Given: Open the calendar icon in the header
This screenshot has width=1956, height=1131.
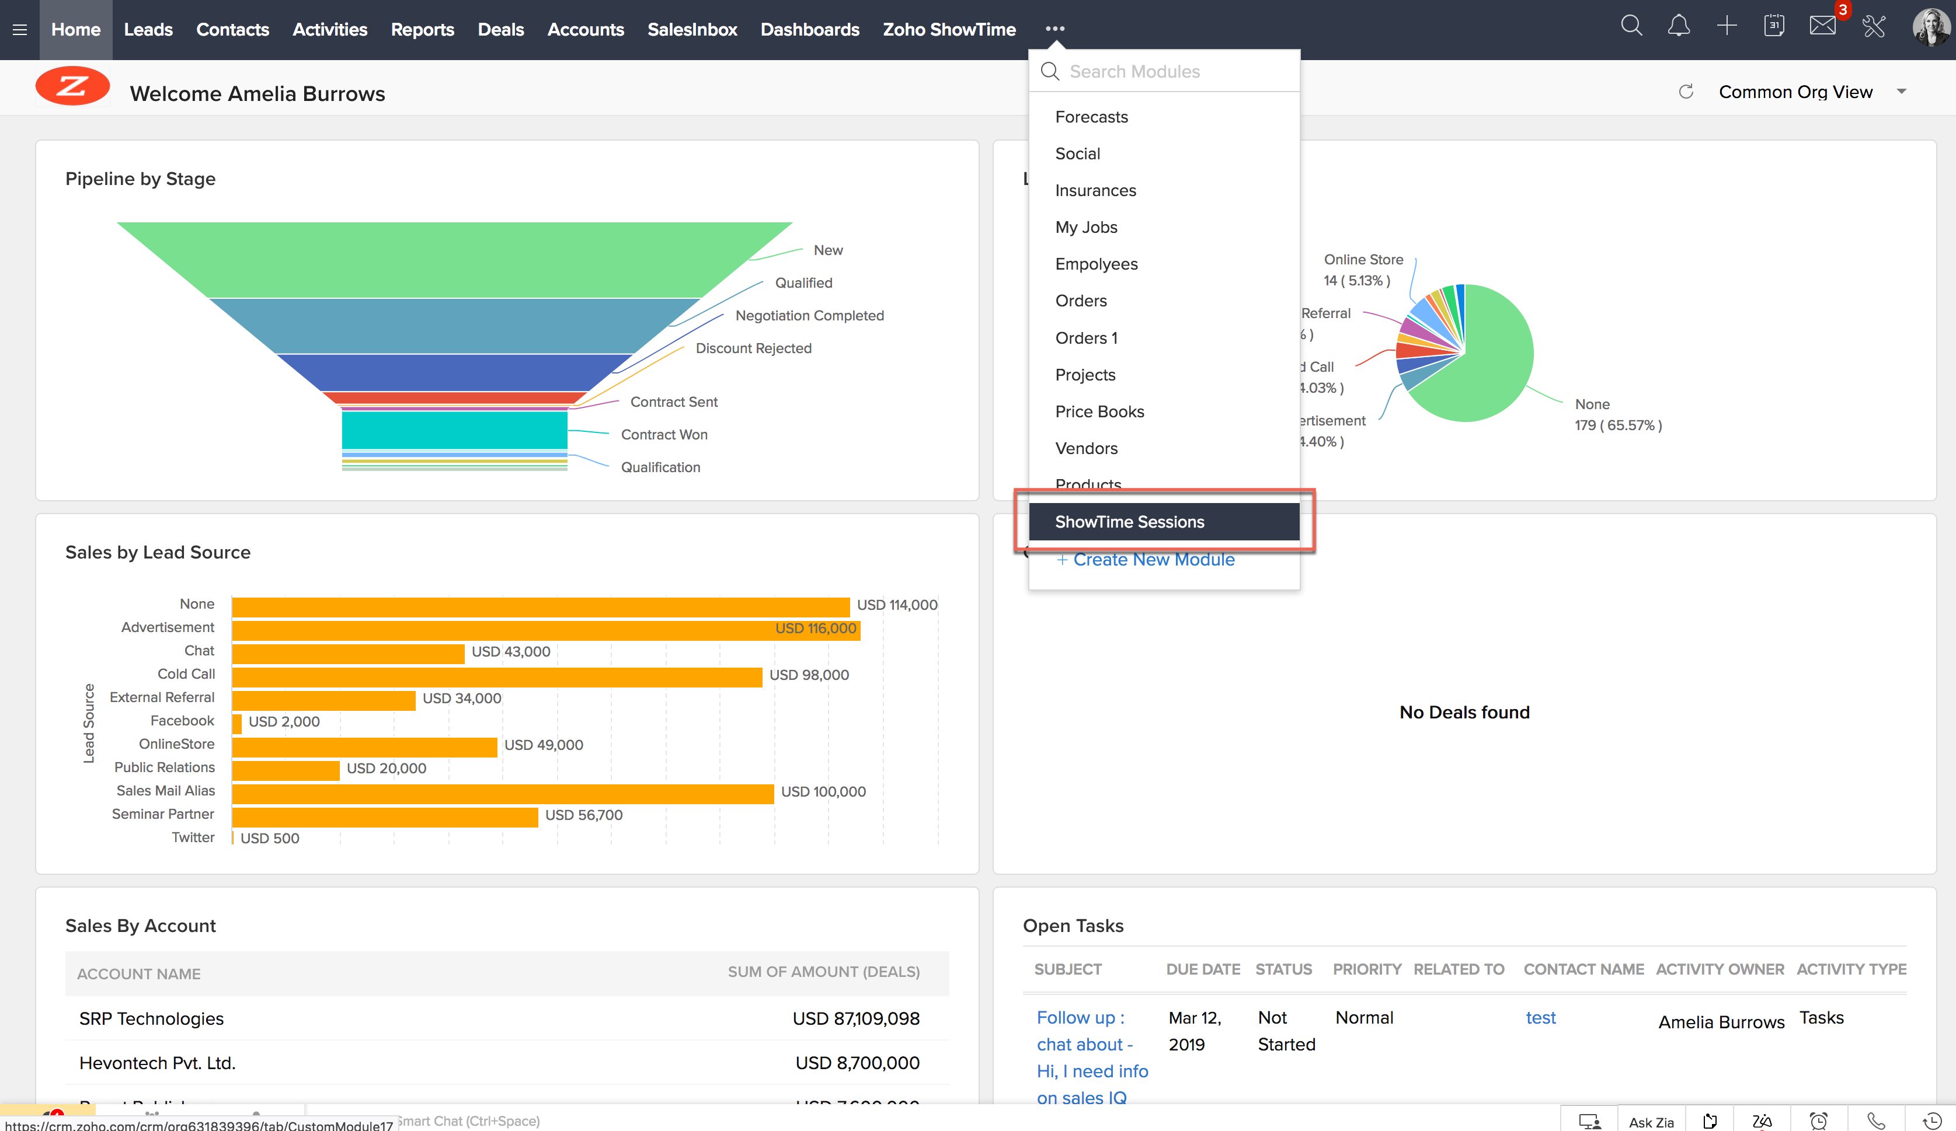Looking at the screenshot, I should [x=1774, y=26].
